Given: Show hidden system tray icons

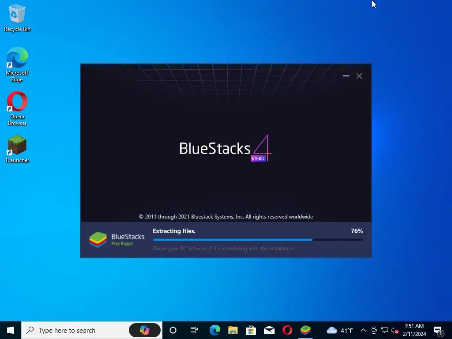Looking at the screenshot, I should [x=363, y=330].
